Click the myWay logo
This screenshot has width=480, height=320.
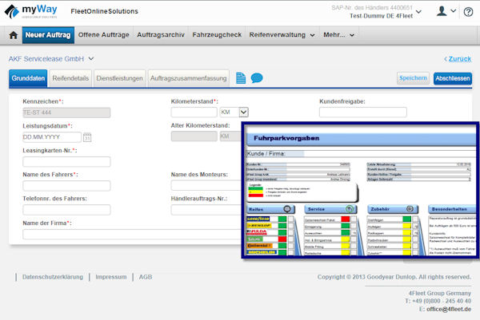click(31, 11)
